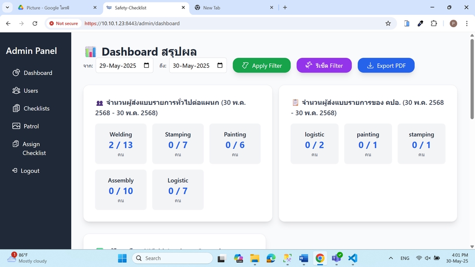The height and width of the screenshot is (267, 475).
Task: Click the Logout arrow icon
Action: pyautogui.click(x=14, y=171)
